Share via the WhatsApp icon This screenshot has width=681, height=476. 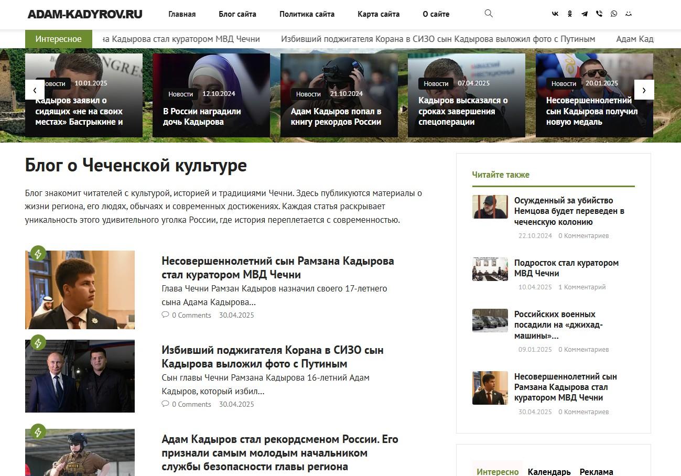click(614, 14)
